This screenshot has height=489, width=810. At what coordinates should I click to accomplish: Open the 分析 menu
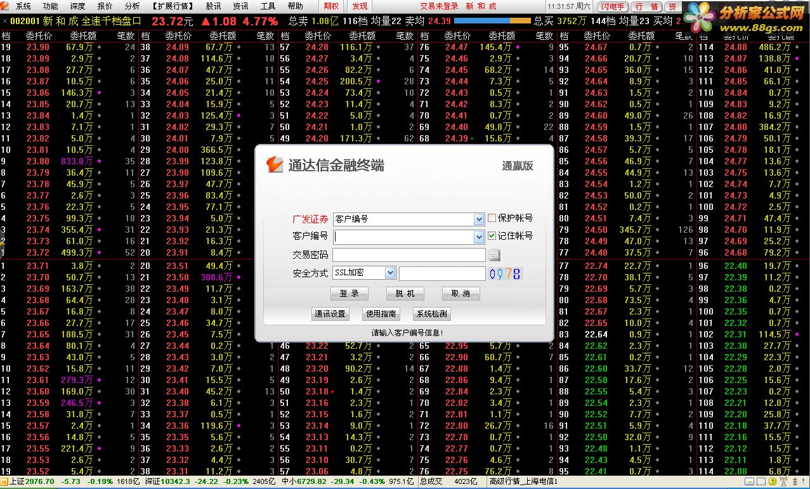(133, 6)
